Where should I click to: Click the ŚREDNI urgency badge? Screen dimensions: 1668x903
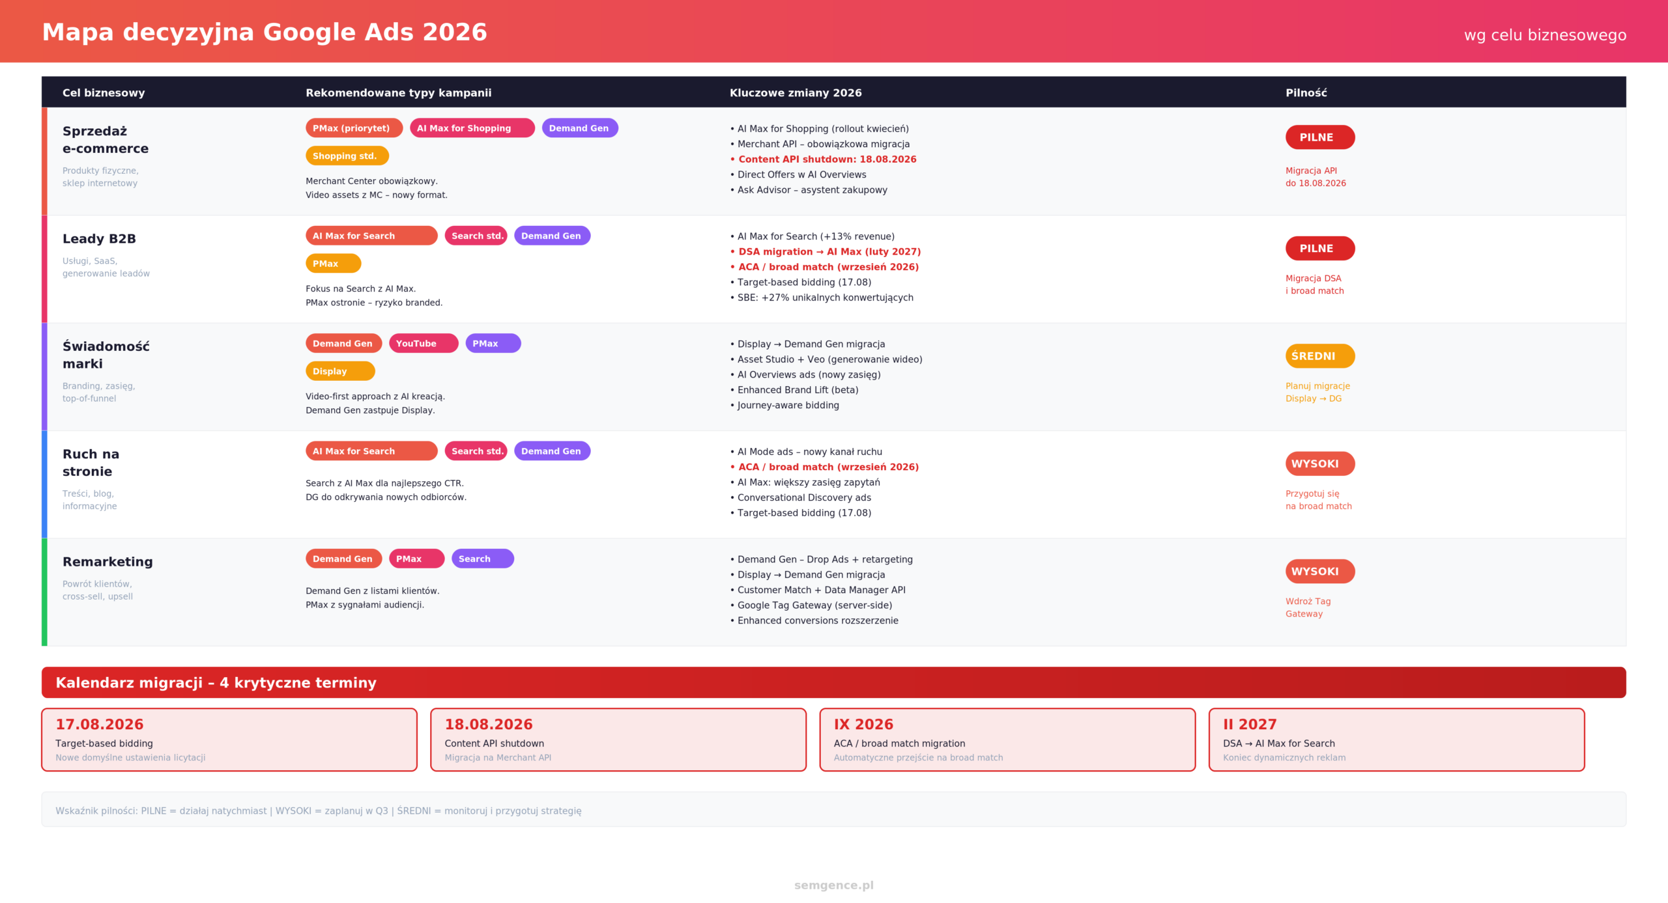[1320, 356]
